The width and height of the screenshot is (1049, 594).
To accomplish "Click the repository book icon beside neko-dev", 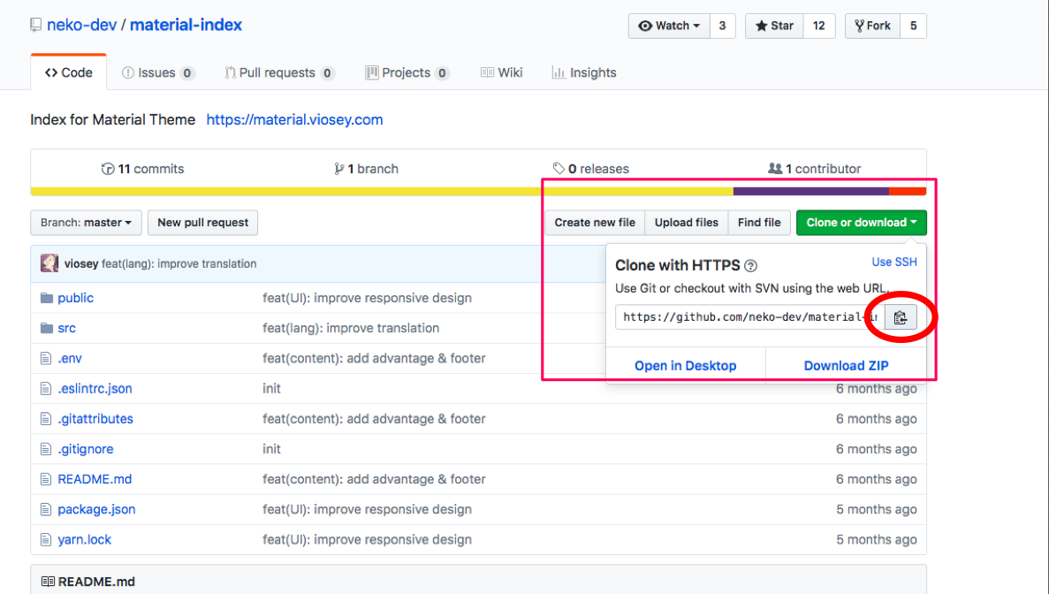I will 36,26.
